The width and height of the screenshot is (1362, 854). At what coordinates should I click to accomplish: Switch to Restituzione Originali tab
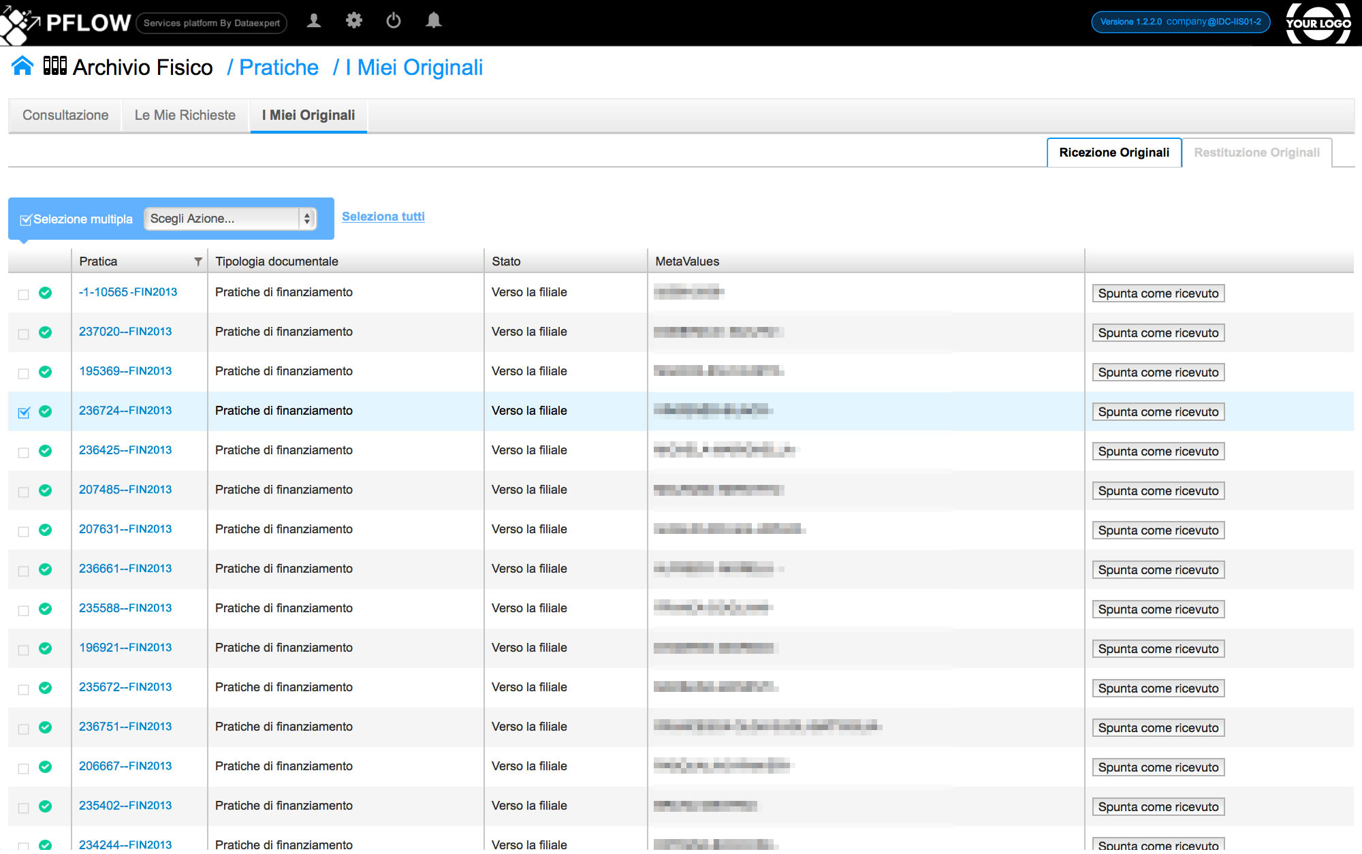tap(1256, 153)
